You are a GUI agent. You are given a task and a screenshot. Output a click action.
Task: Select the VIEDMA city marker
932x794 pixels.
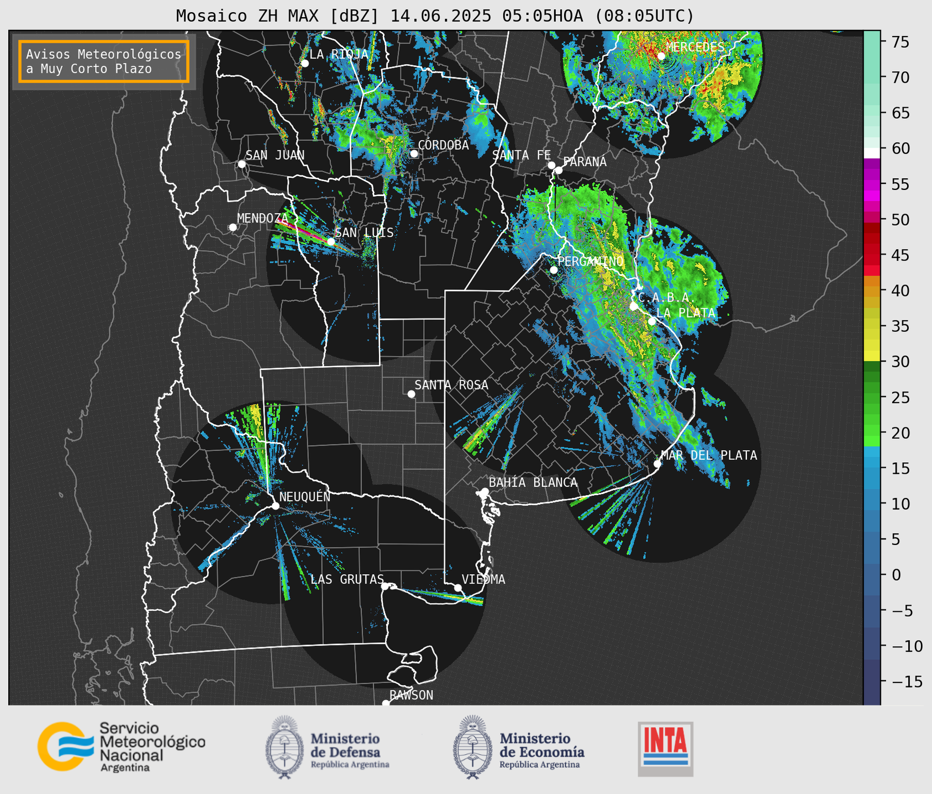(x=457, y=587)
